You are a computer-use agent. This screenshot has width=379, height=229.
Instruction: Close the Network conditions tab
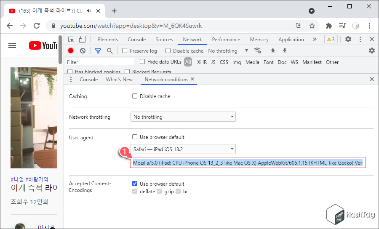point(192,79)
